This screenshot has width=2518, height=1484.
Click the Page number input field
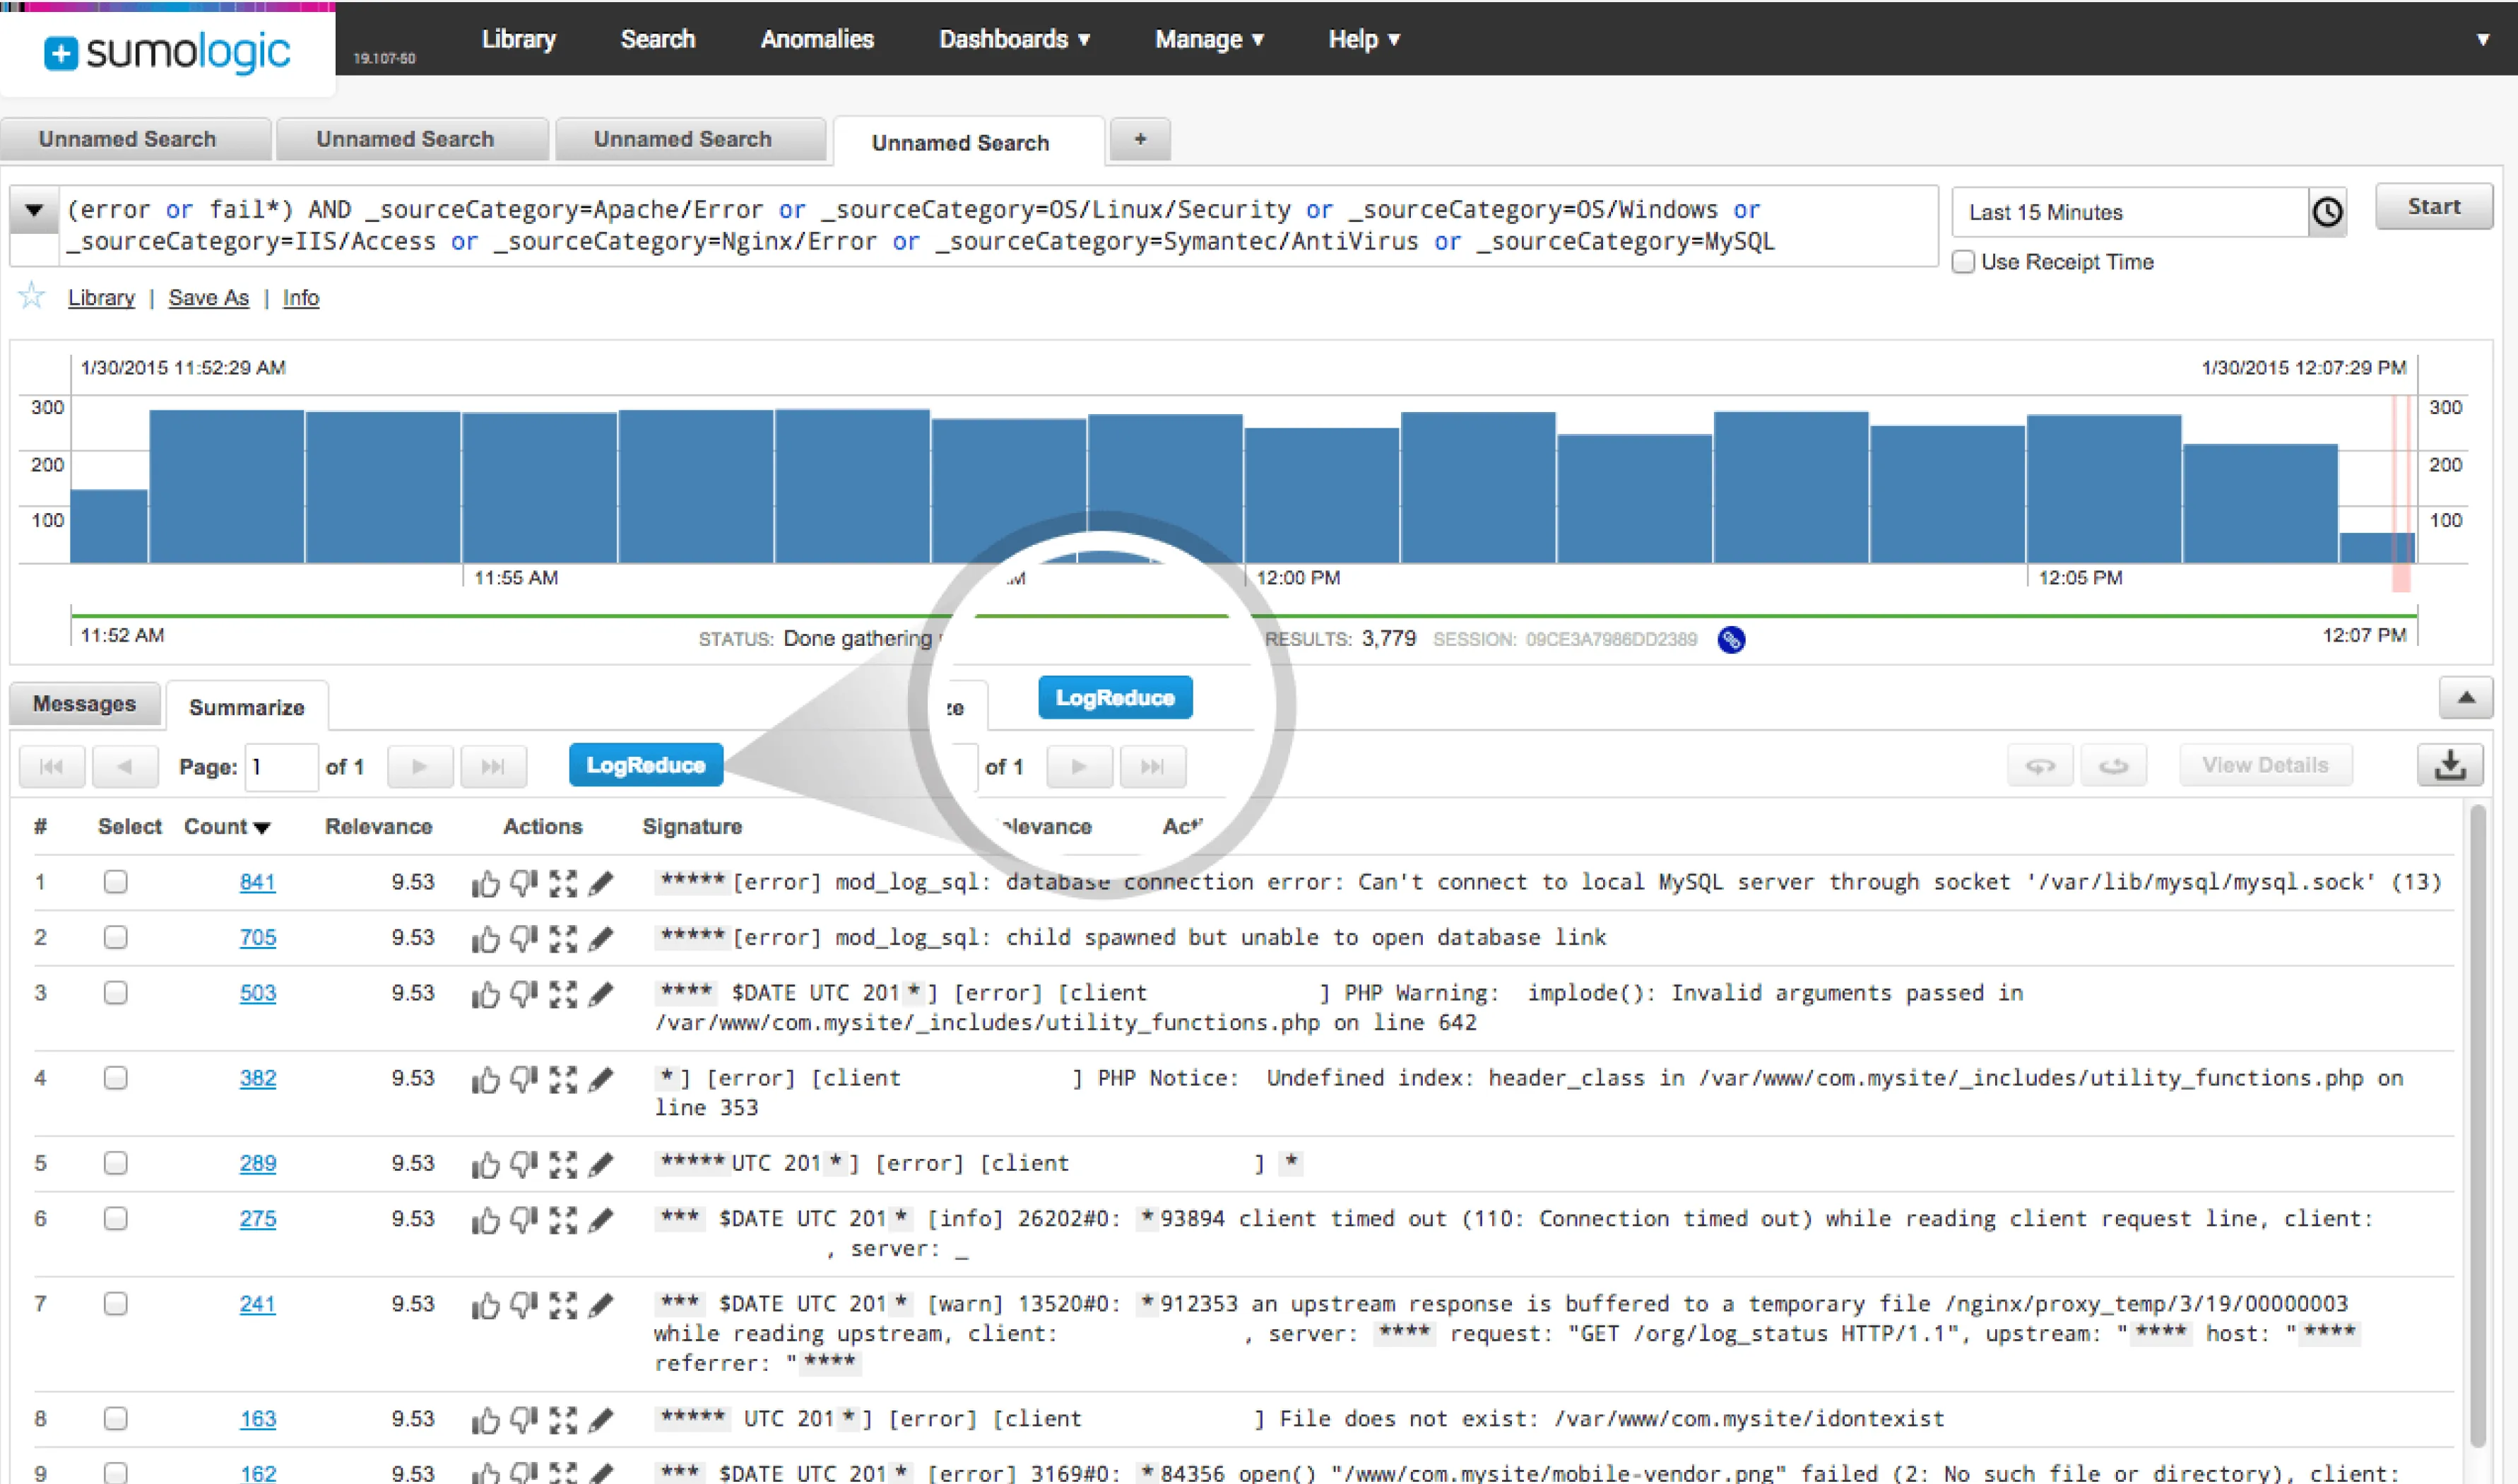(282, 767)
